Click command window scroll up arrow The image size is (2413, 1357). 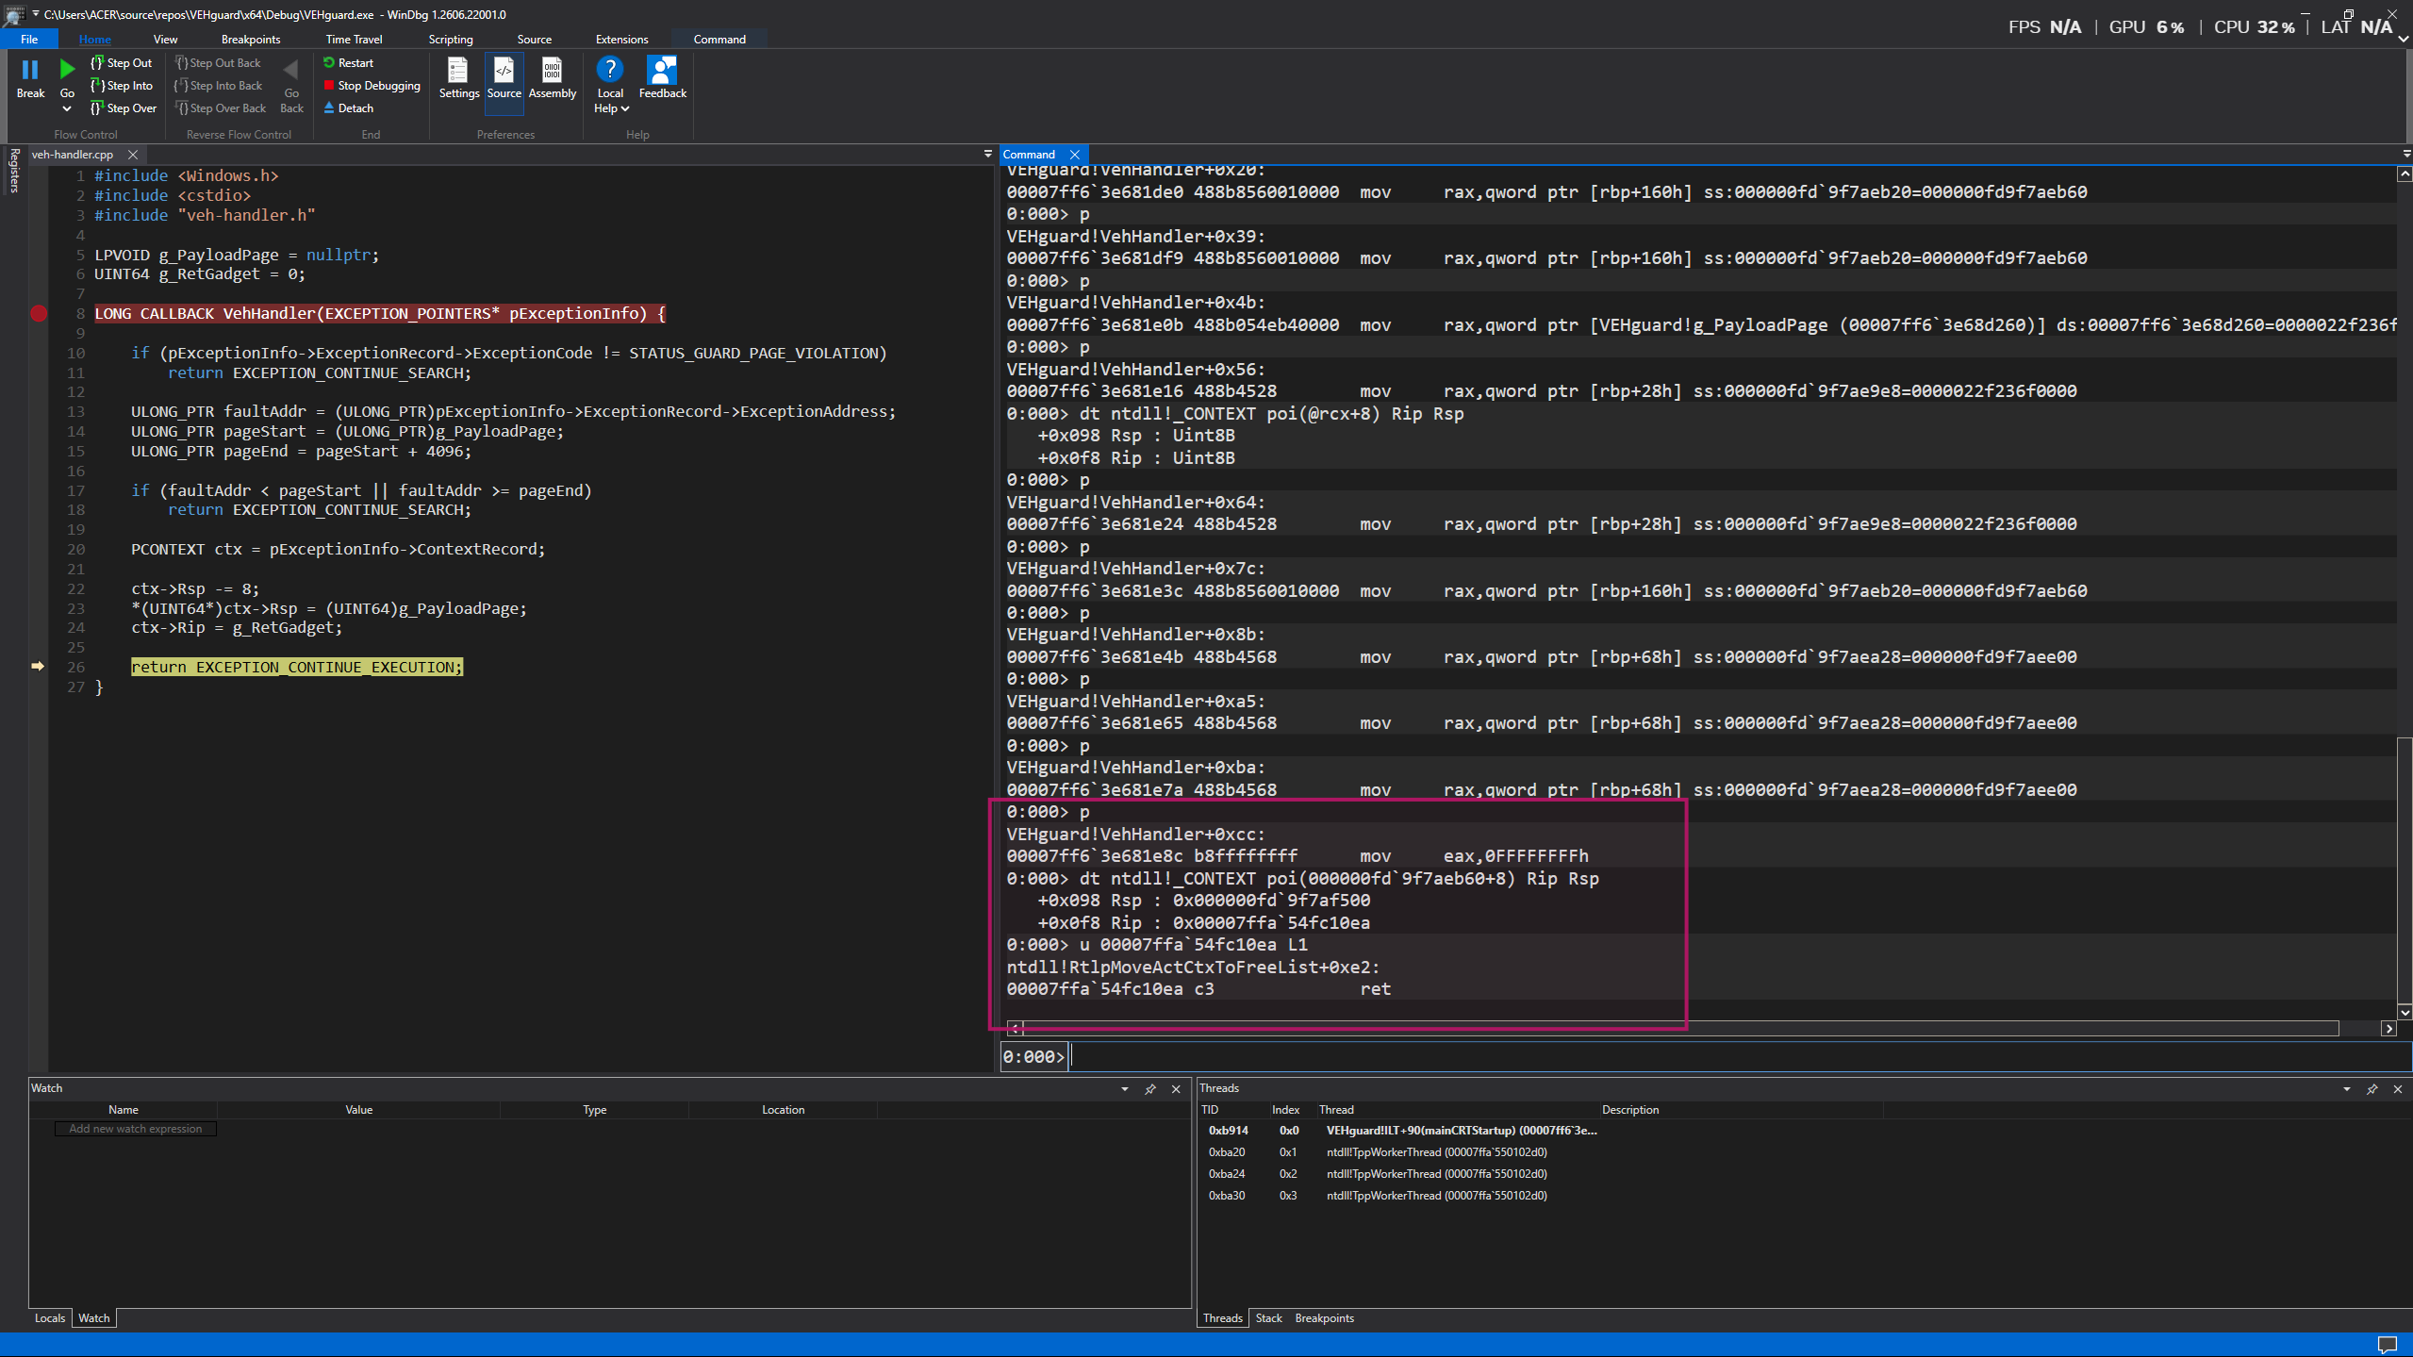click(2405, 174)
